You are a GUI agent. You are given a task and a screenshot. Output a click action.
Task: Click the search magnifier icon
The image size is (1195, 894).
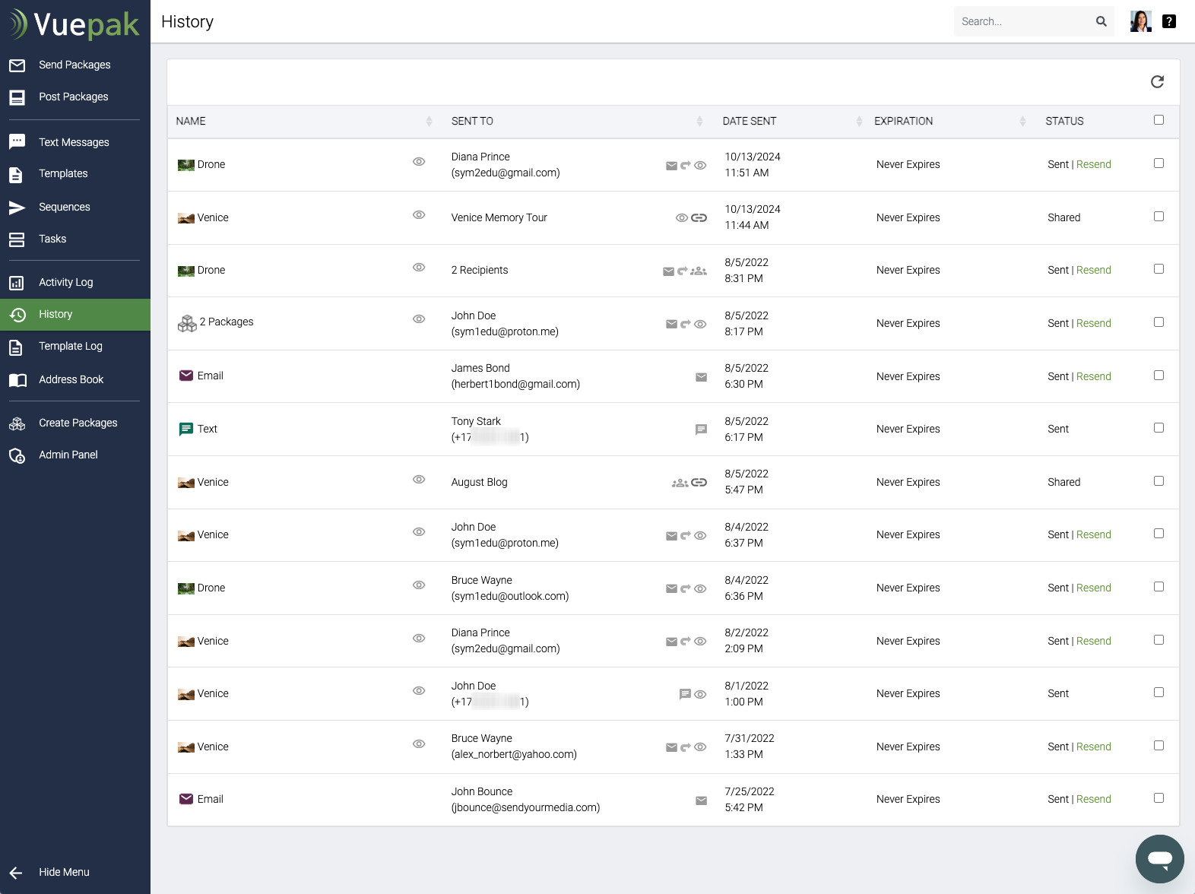click(x=1101, y=21)
